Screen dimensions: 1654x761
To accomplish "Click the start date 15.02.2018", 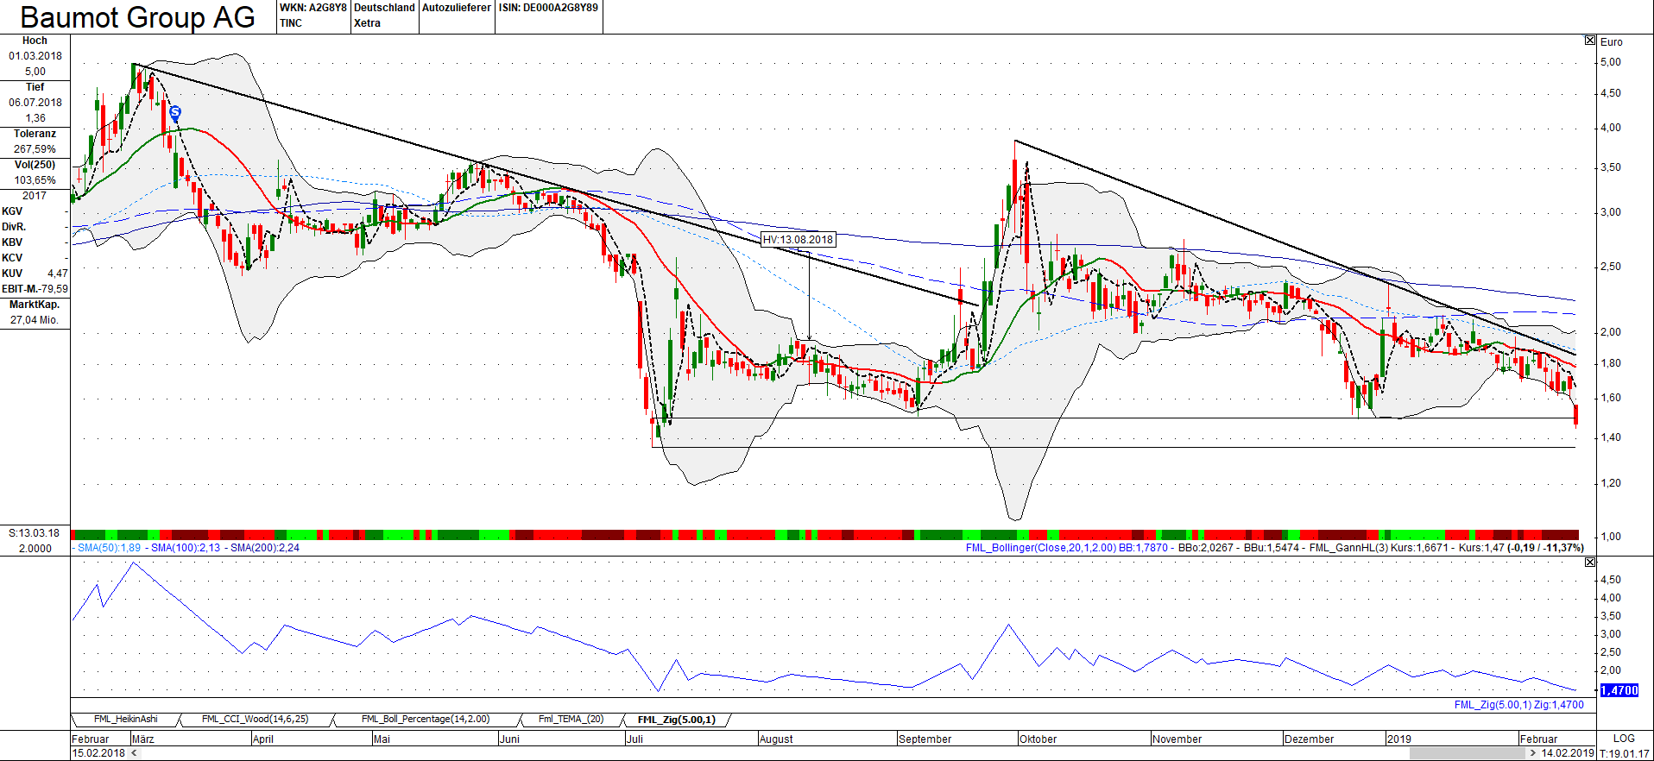I will tap(98, 753).
